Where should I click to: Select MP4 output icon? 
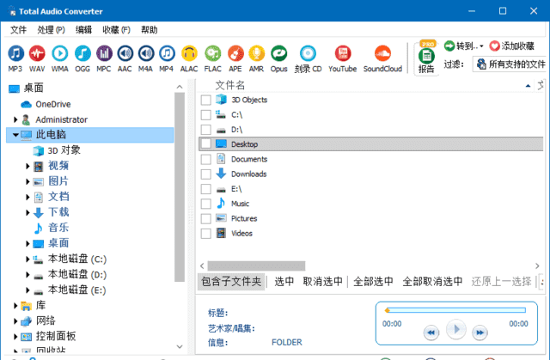(167, 53)
